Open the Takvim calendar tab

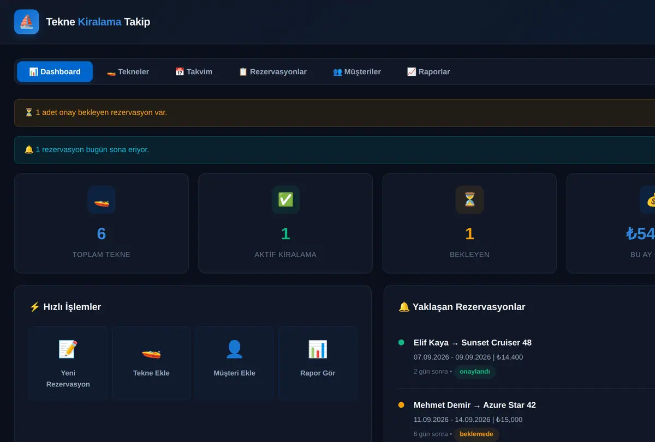pos(194,72)
